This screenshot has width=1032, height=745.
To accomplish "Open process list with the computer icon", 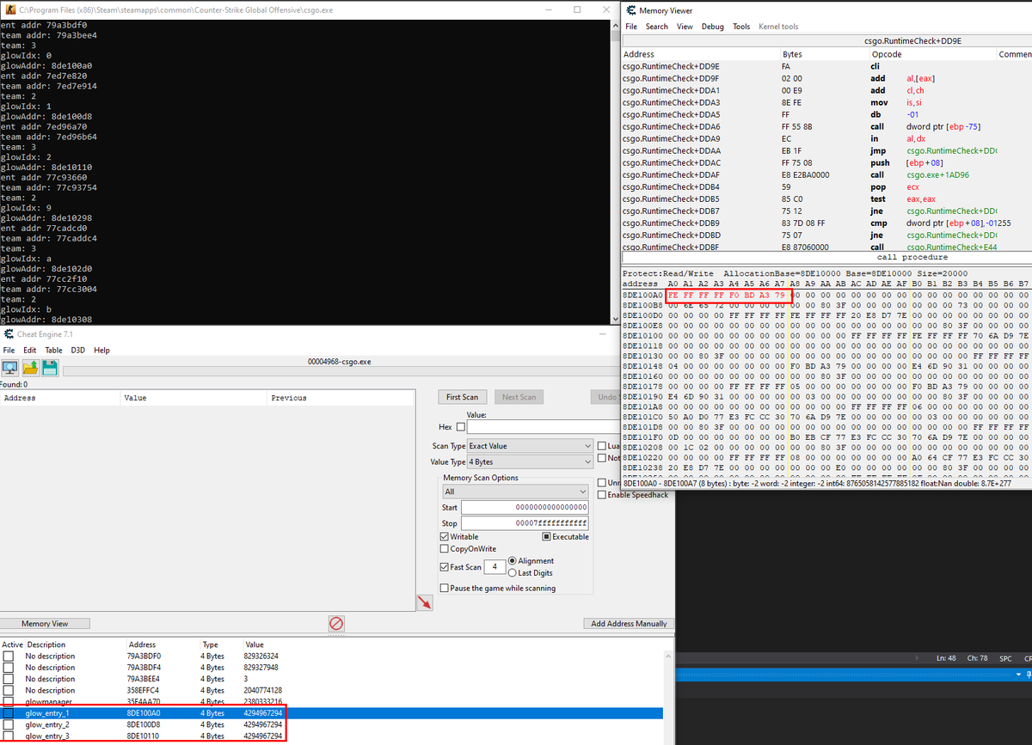I will coord(9,368).
